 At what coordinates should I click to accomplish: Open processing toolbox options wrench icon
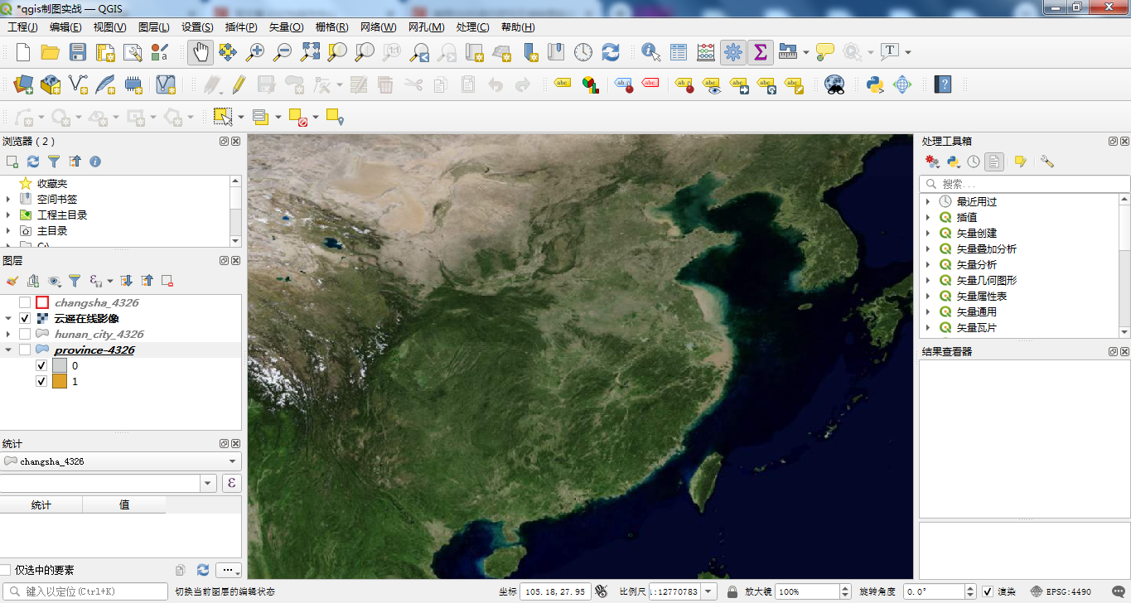tap(1046, 162)
